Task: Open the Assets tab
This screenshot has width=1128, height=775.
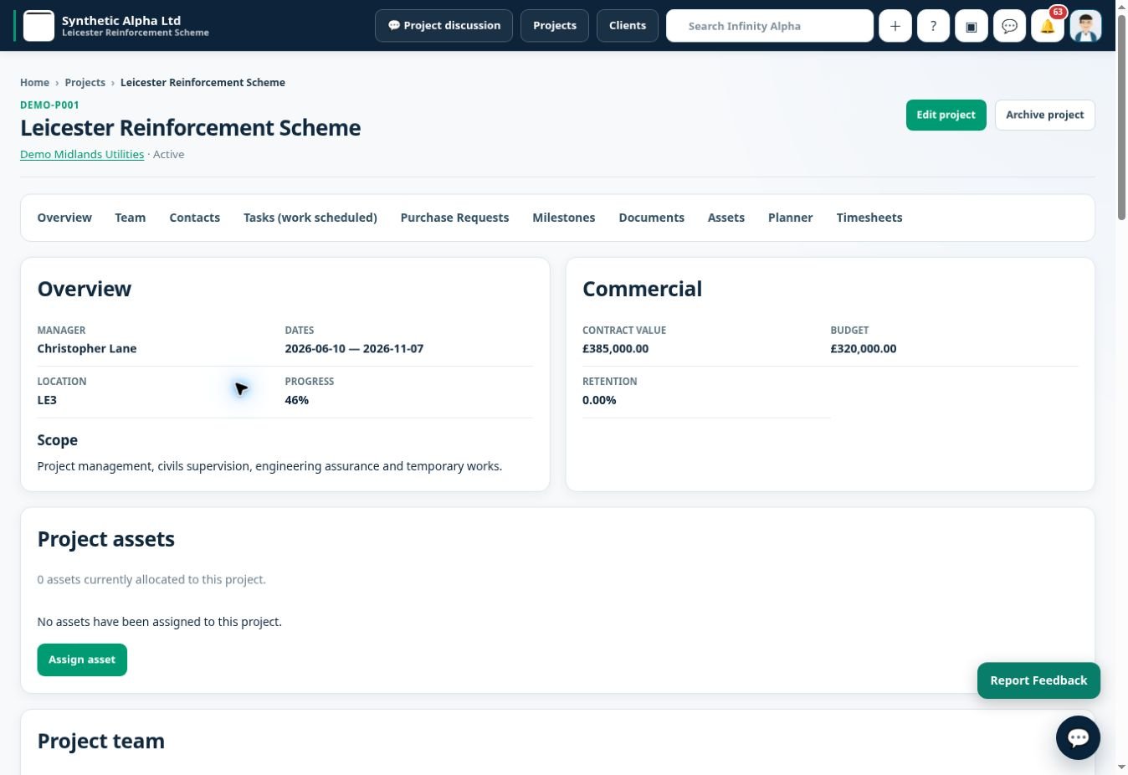Action: pyautogui.click(x=726, y=218)
